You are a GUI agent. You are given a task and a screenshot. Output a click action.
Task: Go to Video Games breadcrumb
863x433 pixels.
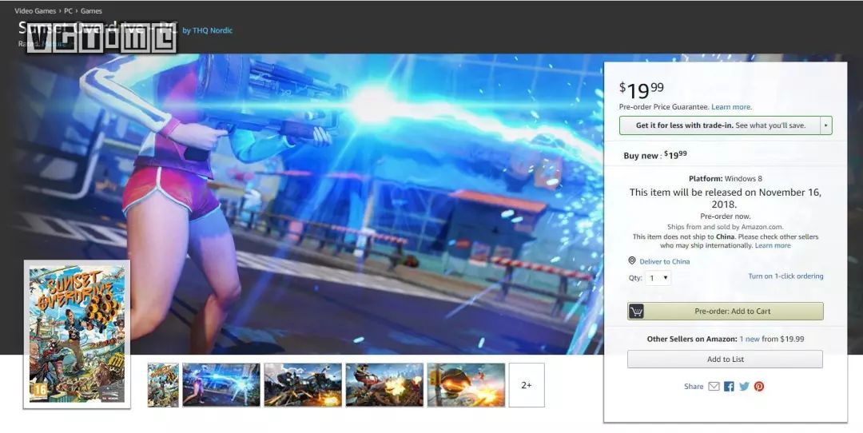(x=35, y=11)
